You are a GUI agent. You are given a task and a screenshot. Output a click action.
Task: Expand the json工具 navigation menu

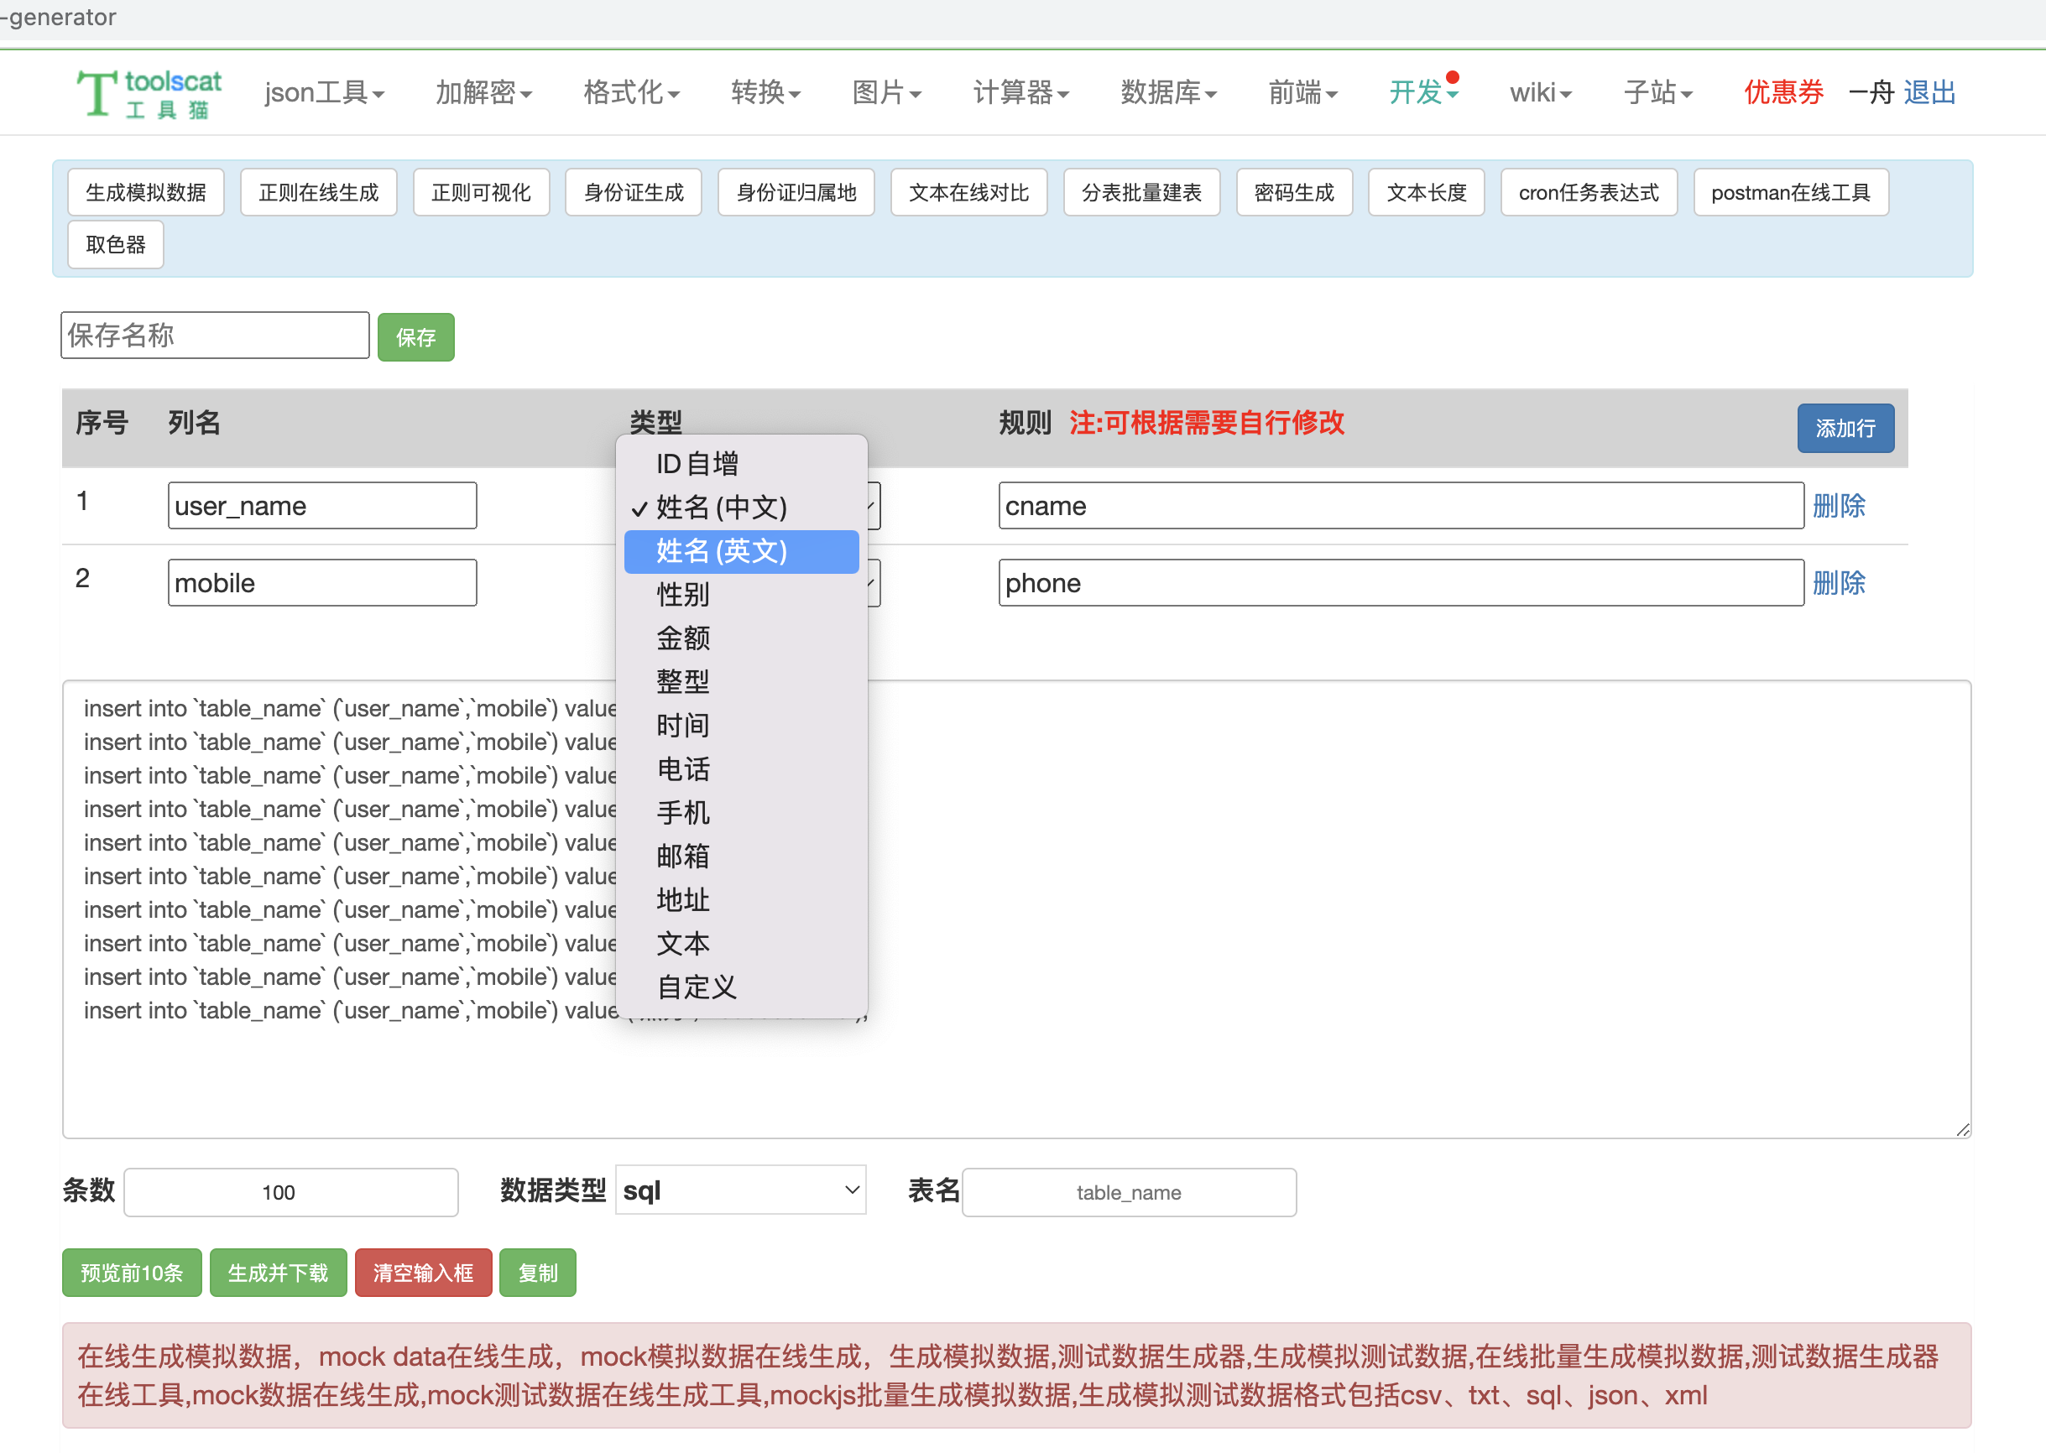(x=323, y=93)
